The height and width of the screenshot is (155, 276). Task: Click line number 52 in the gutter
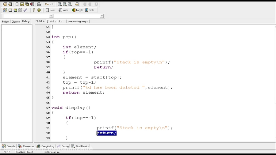48,32
